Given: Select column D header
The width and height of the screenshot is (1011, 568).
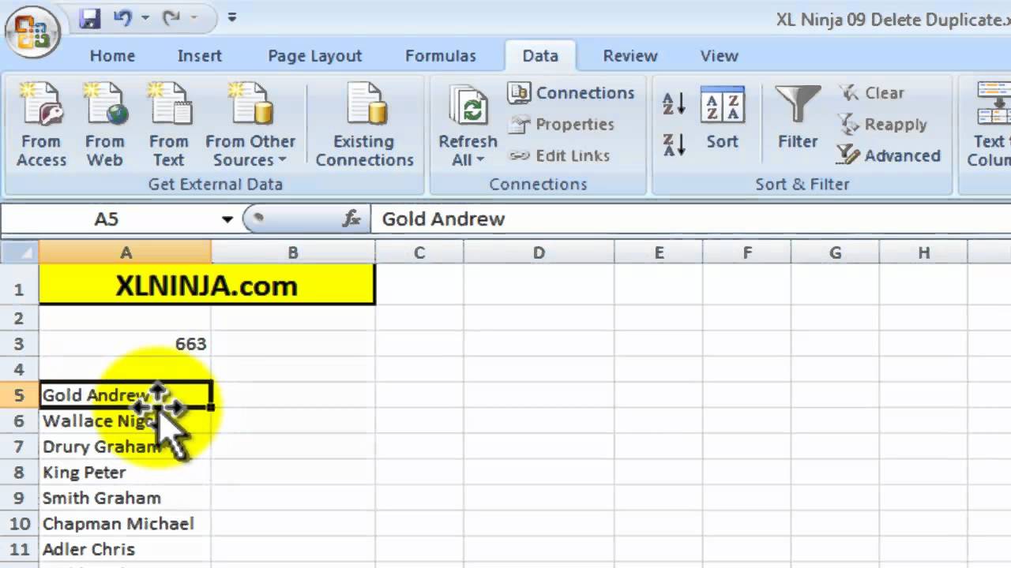Looking at the screenshot, I should click(x=539, y=253).
